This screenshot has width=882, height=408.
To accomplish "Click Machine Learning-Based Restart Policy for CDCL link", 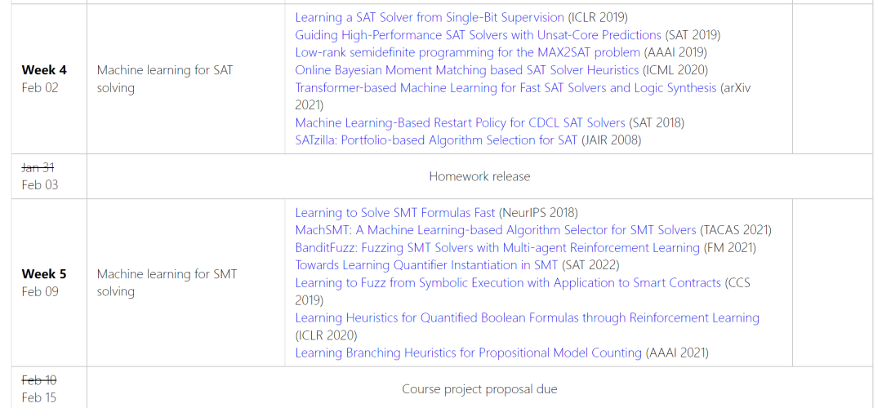I will coord(460,122).
